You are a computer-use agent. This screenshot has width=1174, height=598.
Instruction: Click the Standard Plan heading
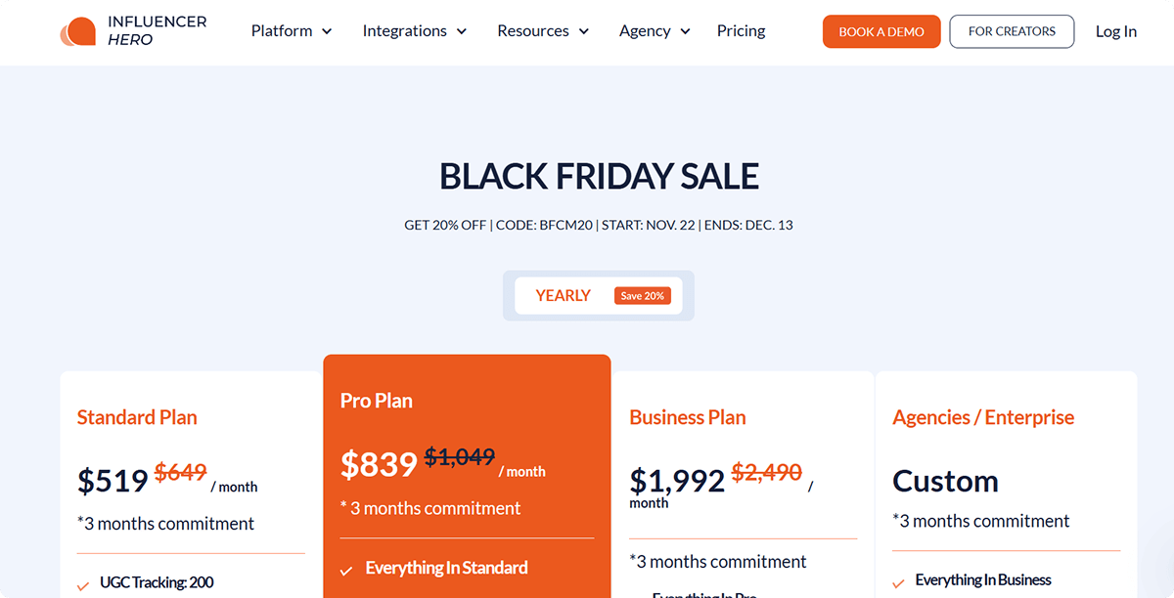[137, 417]
